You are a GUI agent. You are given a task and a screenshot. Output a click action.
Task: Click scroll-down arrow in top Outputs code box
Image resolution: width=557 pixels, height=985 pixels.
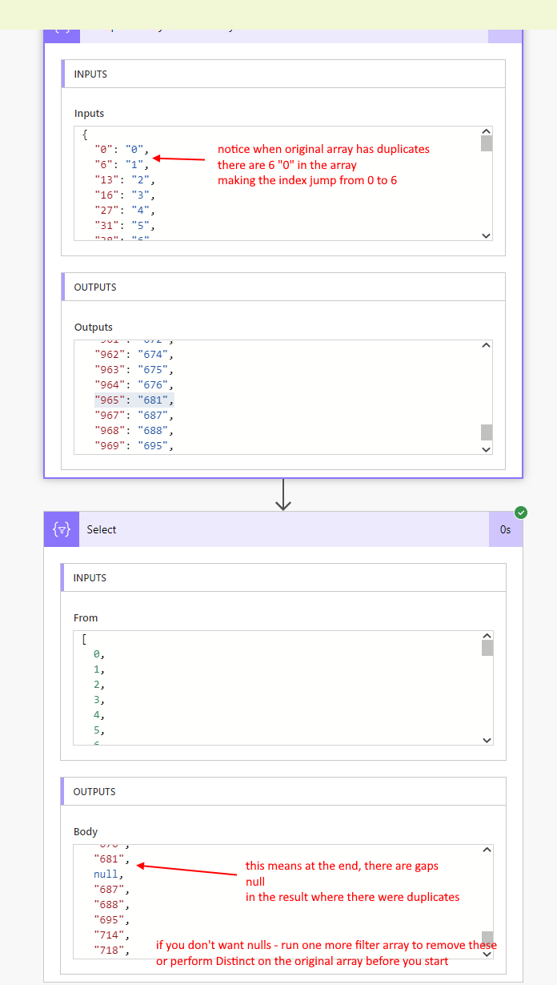pos(486,448)
